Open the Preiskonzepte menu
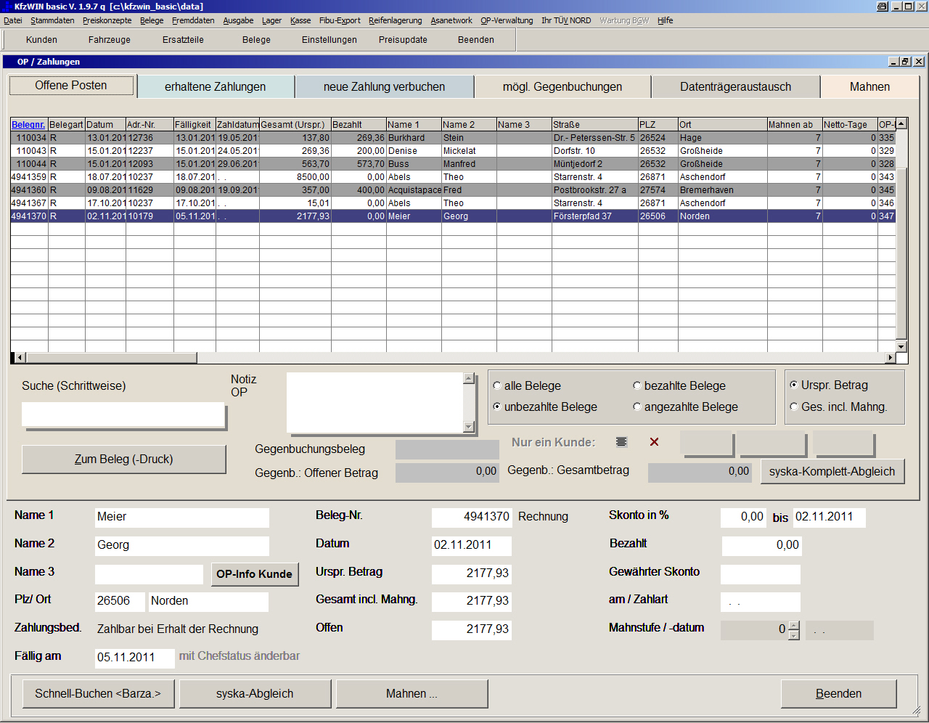The height and width of the screenshot is (723, 929). pyautogui.click(x=107, y=20)
